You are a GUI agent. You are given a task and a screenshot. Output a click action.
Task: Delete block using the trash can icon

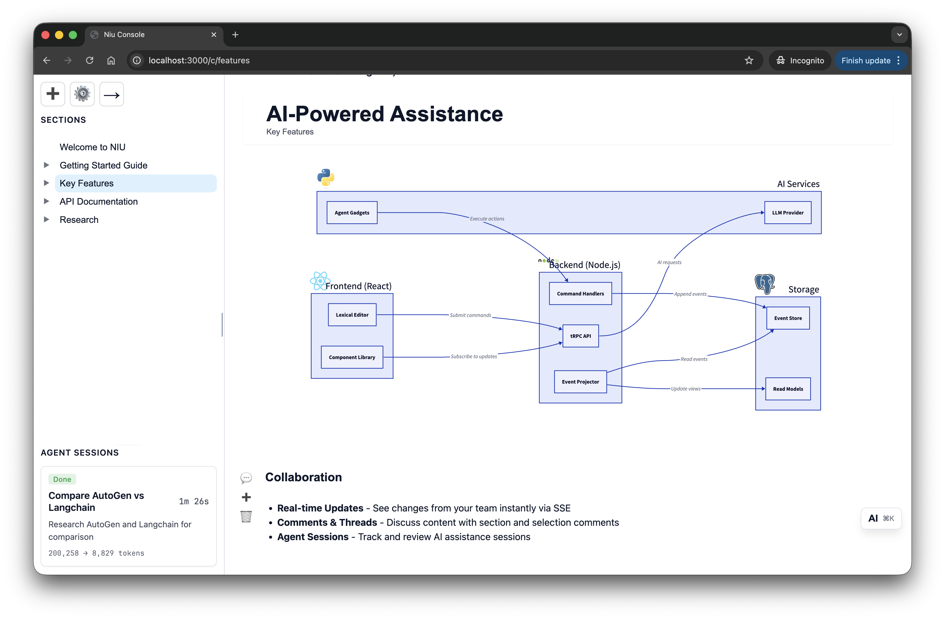(246, 517)
